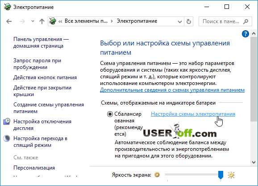Click the display-off settings icon in the sidebar

(x=7, y=122)
